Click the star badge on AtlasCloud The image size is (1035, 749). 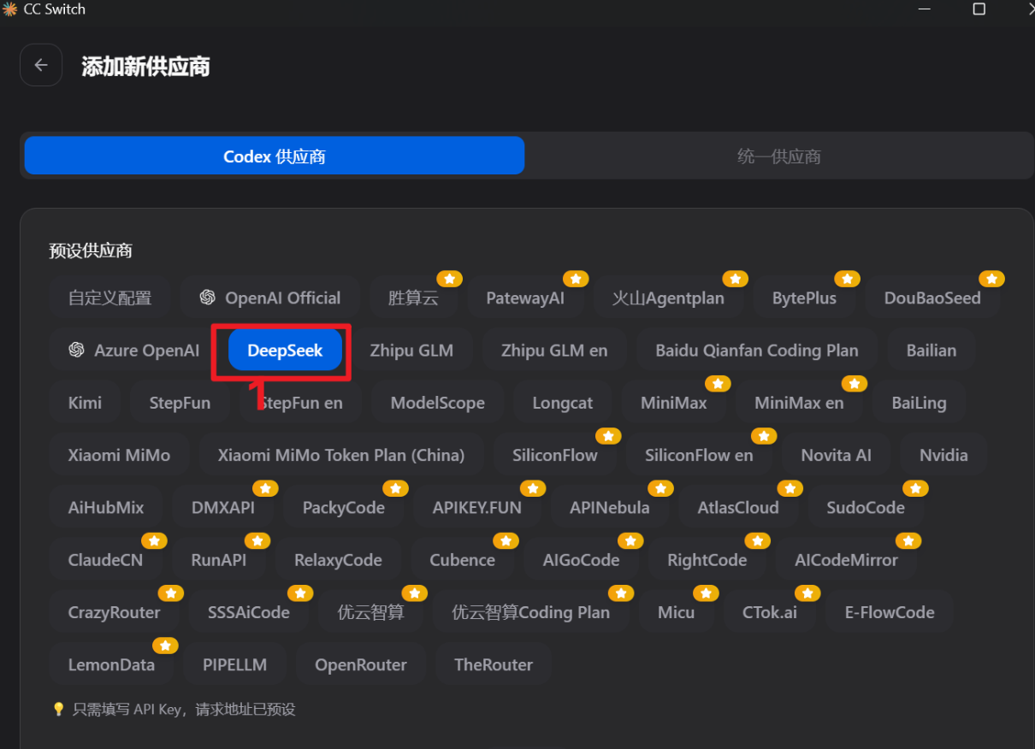(x=790, y=488)
